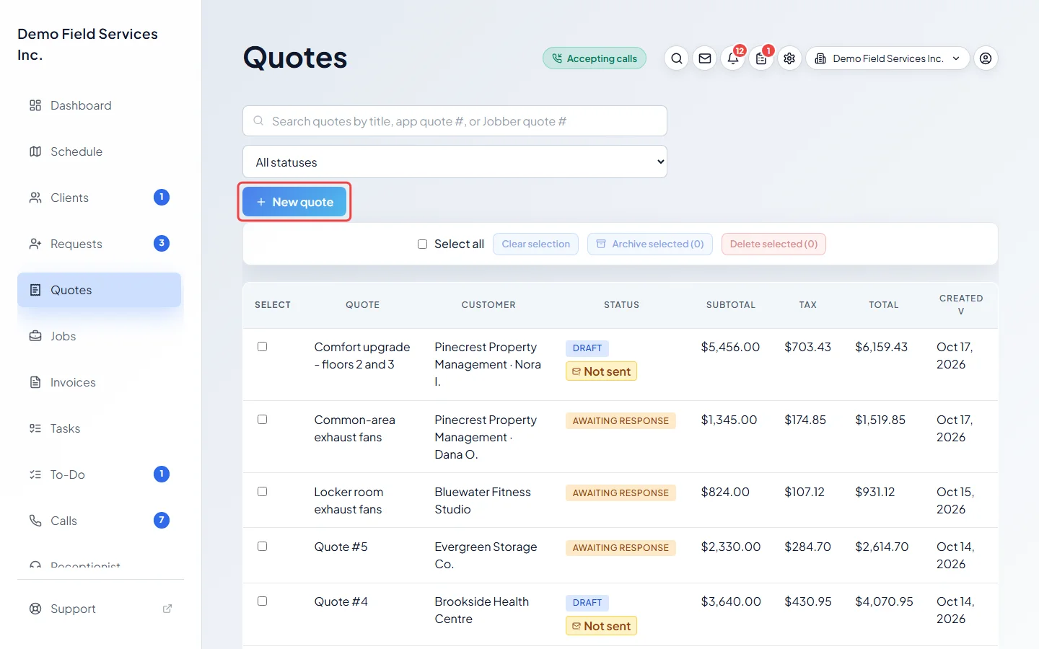This screenshot has height=649, width=1039.
Task: Select the Quote #4 checkbox
Action: pos(263,601)
